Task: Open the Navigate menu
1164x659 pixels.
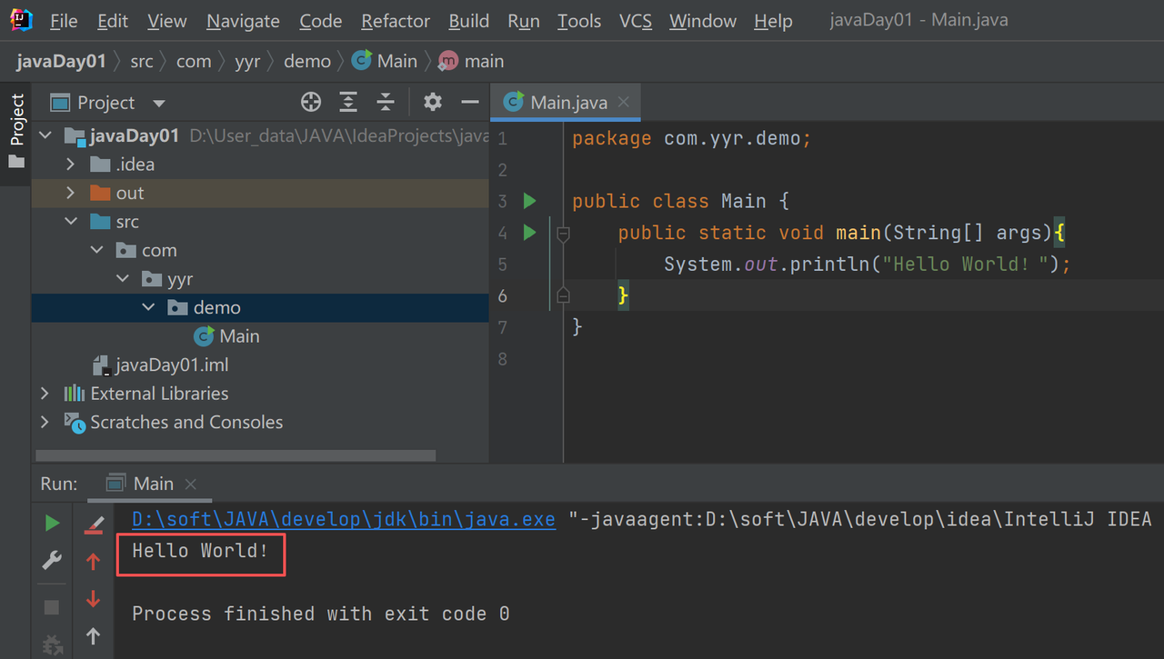Action: (x=244, y=21)
